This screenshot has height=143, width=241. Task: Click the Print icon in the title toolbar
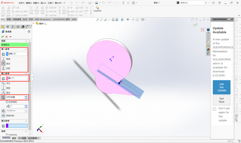click(96, 3)
